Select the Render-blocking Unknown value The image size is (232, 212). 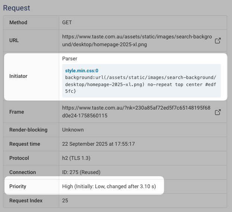73,130
